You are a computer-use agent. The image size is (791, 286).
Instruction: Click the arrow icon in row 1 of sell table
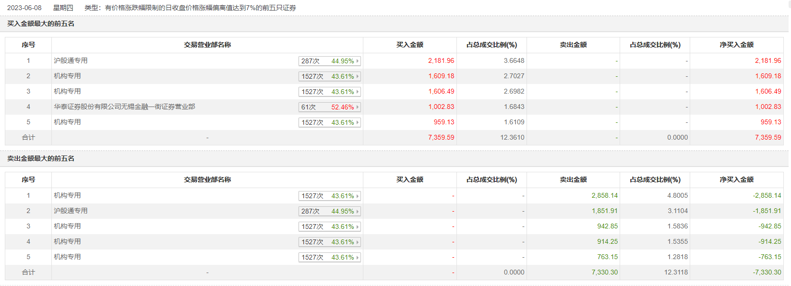[358, 196]
